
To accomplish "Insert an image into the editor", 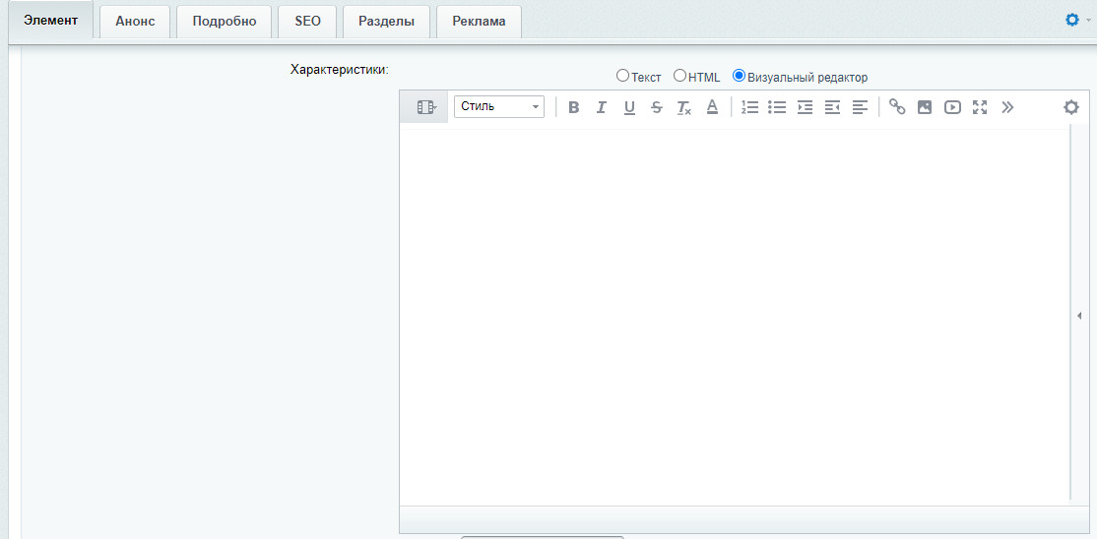I will tap(925, 107).
